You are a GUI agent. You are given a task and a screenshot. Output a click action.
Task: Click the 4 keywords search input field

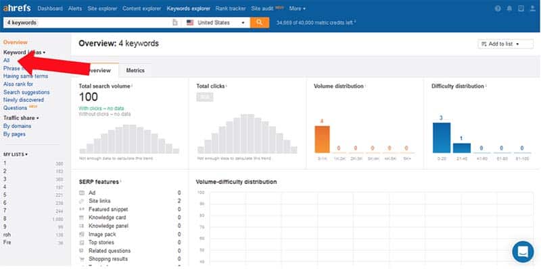pyautogui.click(x=88, y=23)
